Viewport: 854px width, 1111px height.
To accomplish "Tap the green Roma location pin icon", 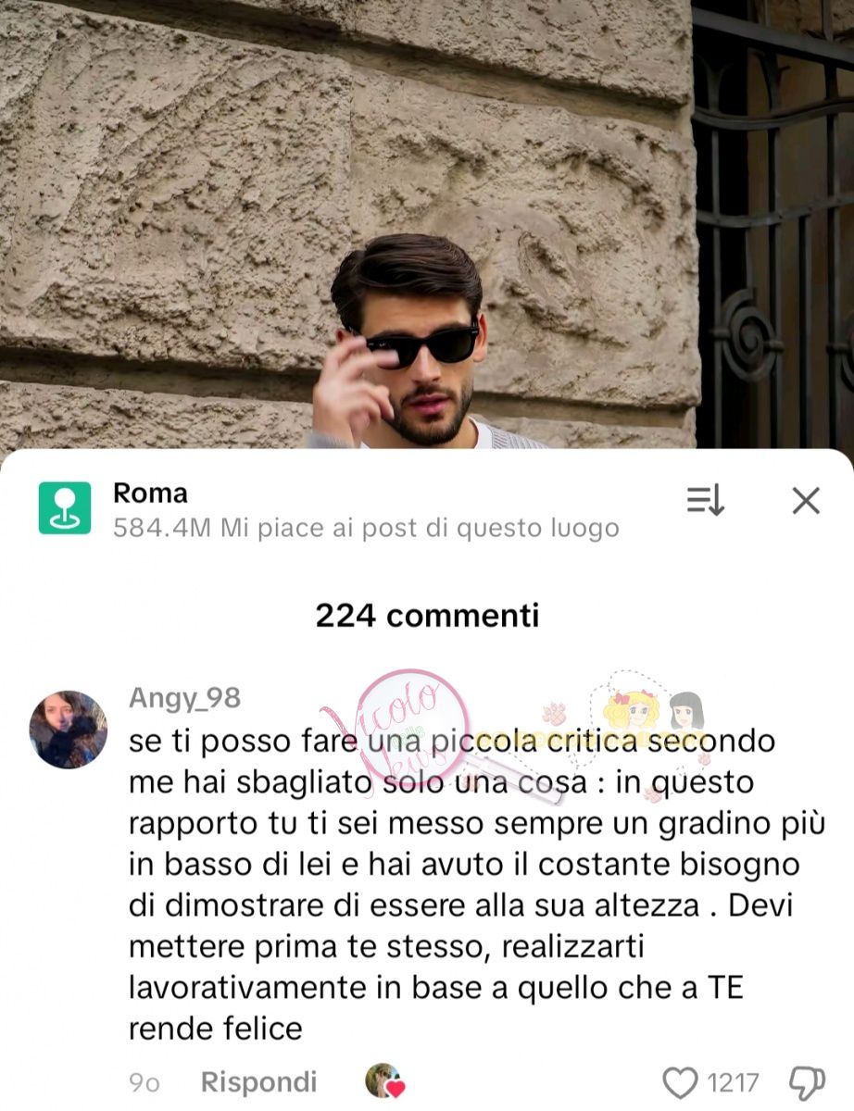I will [65, 507].
